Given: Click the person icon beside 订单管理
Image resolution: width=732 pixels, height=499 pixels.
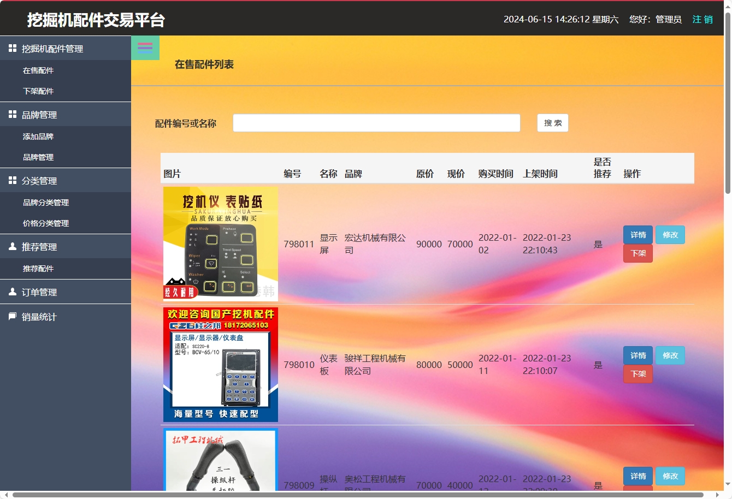Looking at the screenshot, I should [12, 292].
